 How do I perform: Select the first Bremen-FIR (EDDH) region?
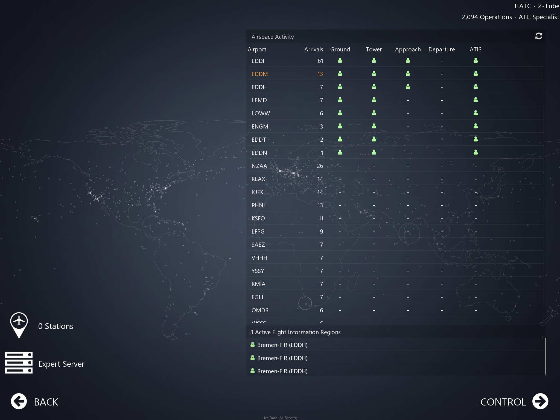282,345
